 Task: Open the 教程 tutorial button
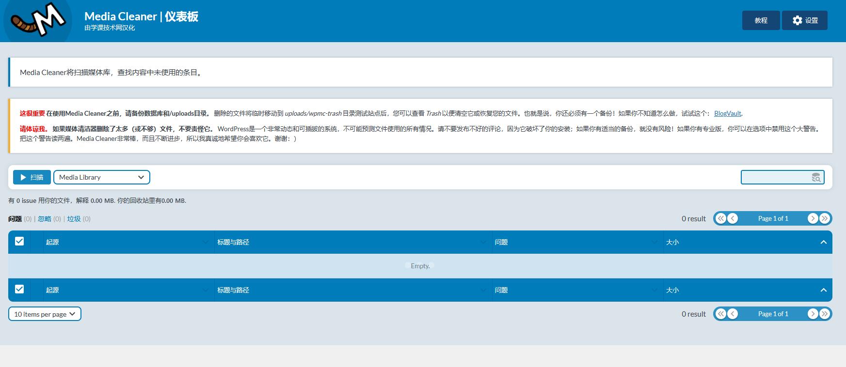pos(761,20)
